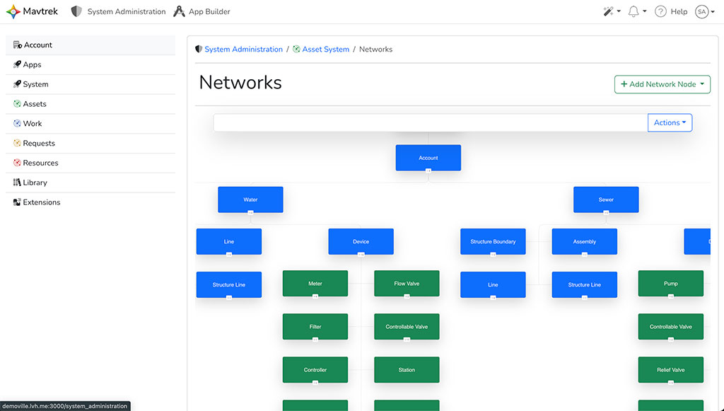Viewport: 724px width, 411px height.
Task: Open the notifications bell
Action: [636, 11]
